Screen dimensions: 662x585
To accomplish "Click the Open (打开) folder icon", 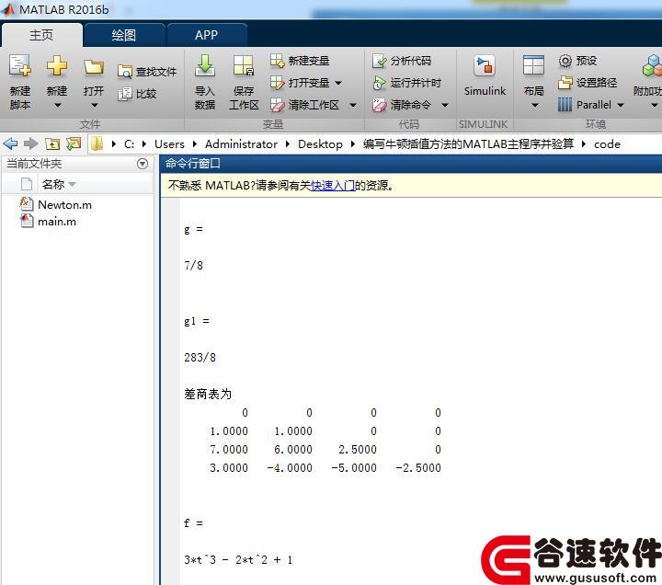I will coord(93,67).
